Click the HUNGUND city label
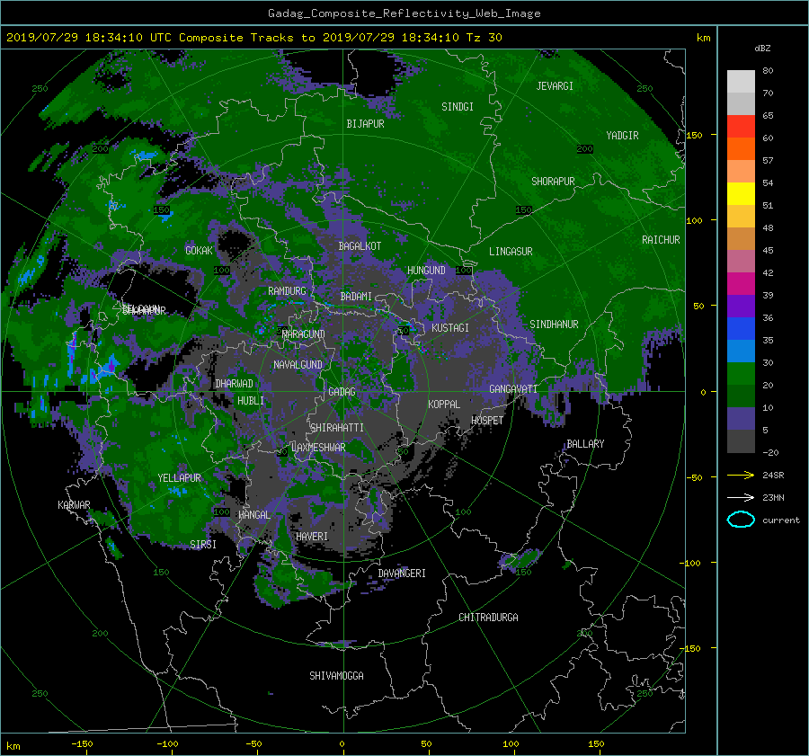The image size is (809, 756). (426, 271)
